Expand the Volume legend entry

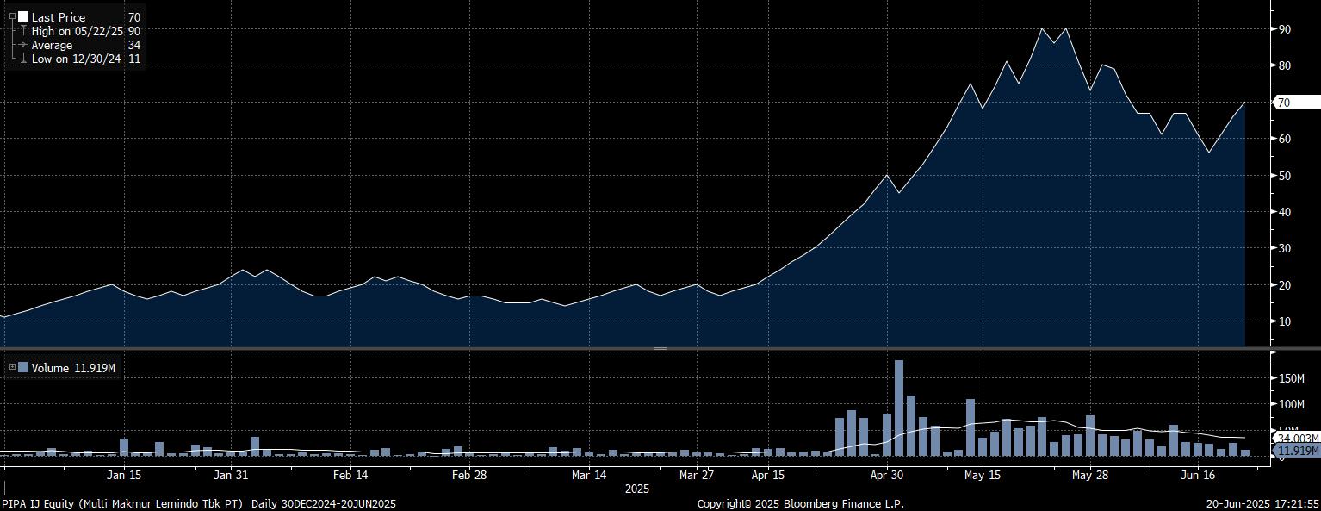click(12, 368)
